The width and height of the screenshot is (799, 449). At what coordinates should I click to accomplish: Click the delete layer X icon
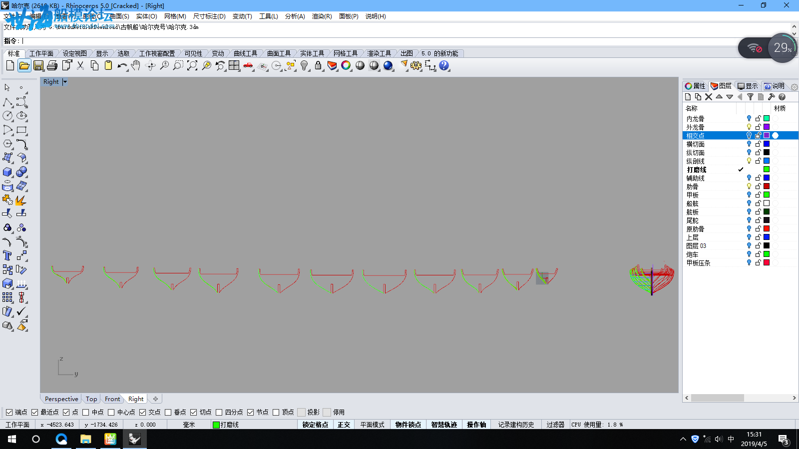(x=708, y=97)
